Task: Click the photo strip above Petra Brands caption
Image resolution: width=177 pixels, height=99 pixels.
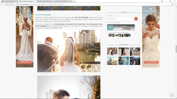Action: pos(69,8)
